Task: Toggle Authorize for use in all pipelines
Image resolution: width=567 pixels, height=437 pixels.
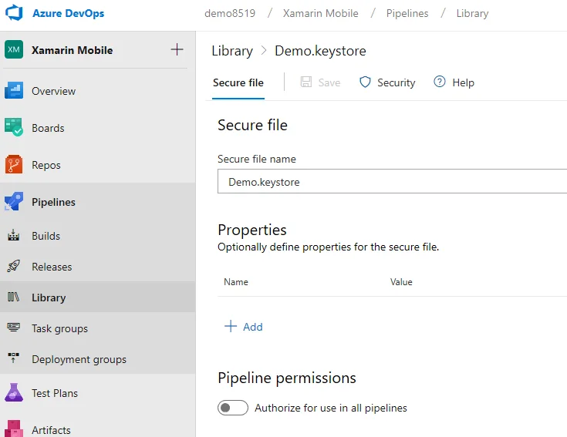Action: pyautogui.click(x=232, y=408)
